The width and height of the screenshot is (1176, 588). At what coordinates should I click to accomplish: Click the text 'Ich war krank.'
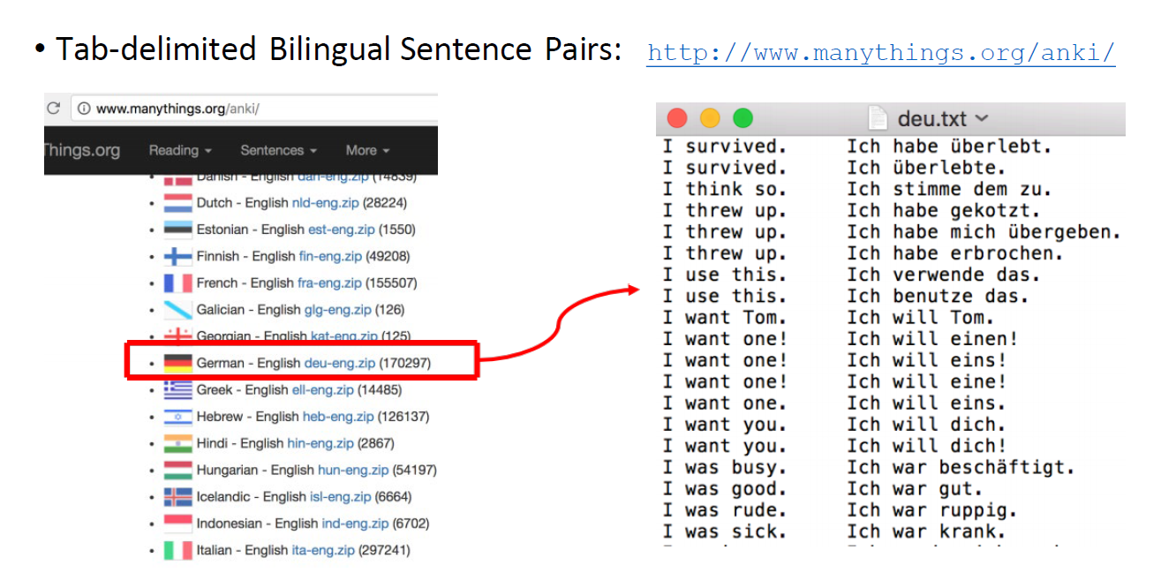tap(927, 531)
